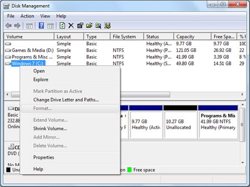Select the Windows 7 (C:) volume name
The height and width of the screenshot is (187, 250).
[x=29, y=63]
